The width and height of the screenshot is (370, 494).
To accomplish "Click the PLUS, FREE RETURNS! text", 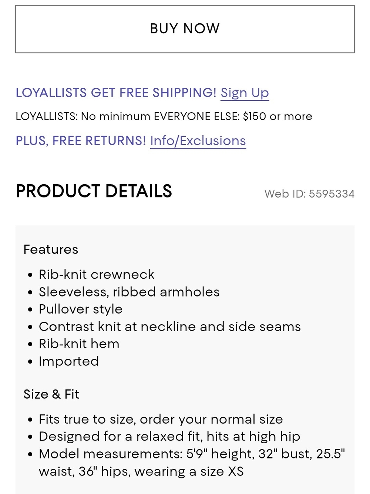I will tap(81, 141).
